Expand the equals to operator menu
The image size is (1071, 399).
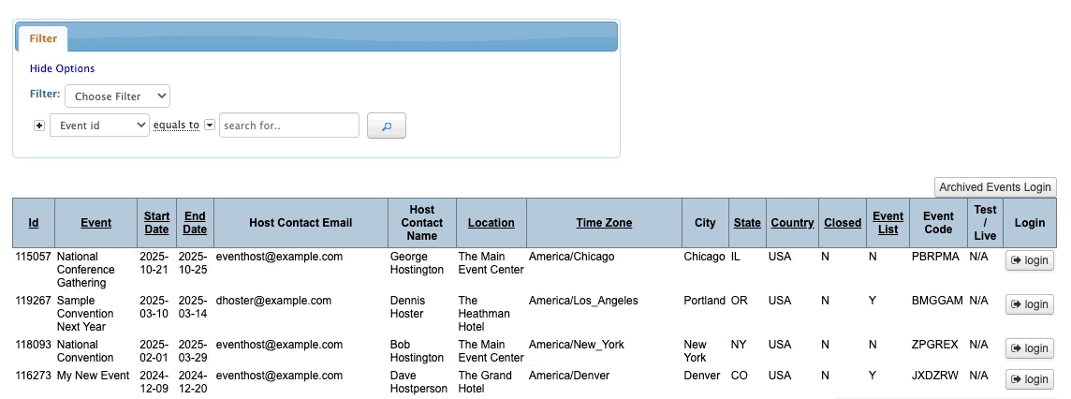point(210,126)
